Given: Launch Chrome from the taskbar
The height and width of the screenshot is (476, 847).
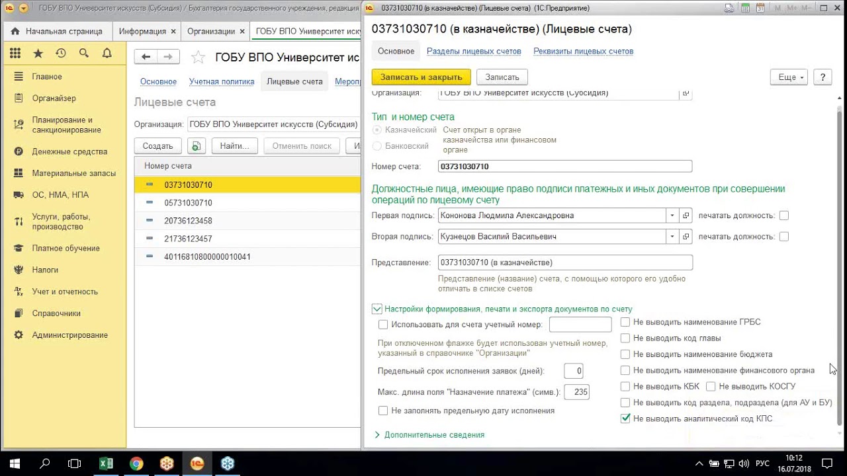Looking at the screenshot, I should [136, 463].
